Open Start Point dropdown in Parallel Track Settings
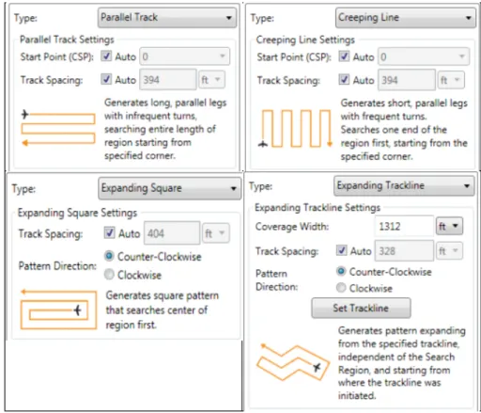Image resolution: width=481 pixels, height=413 pixels. pyautogui.click(x=185, y=56)
